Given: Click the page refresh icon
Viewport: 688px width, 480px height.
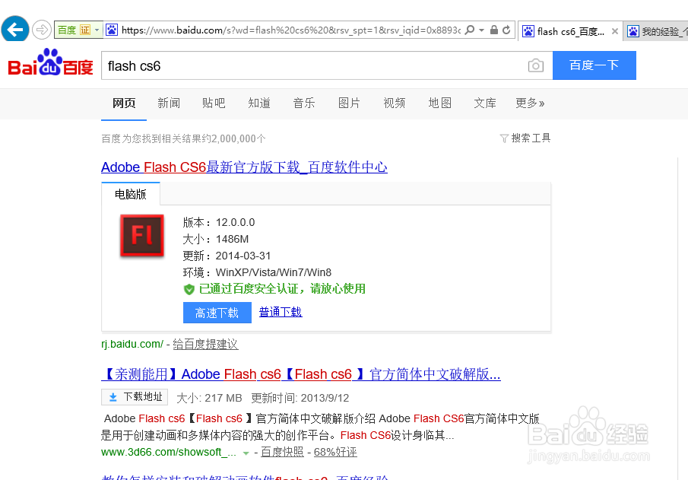Looking at the screenshot, I should pyautogui.click(x=506, y=30).
